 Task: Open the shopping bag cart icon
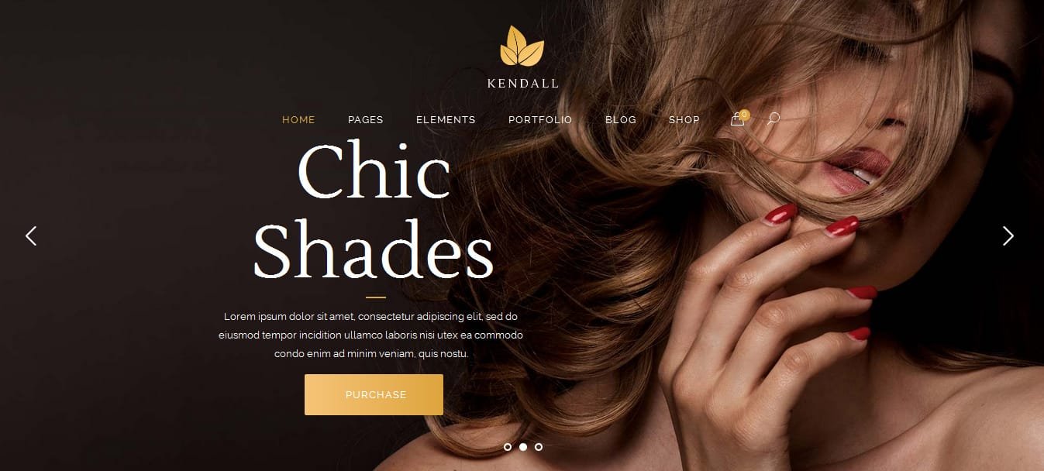coord(737,119)
